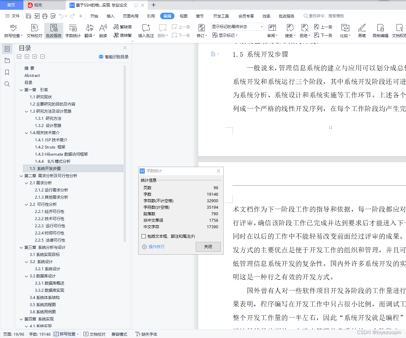Screen dimensions: 406x338
Task: Collapse 第一章 引言 in outline
Action: [21, 90]
